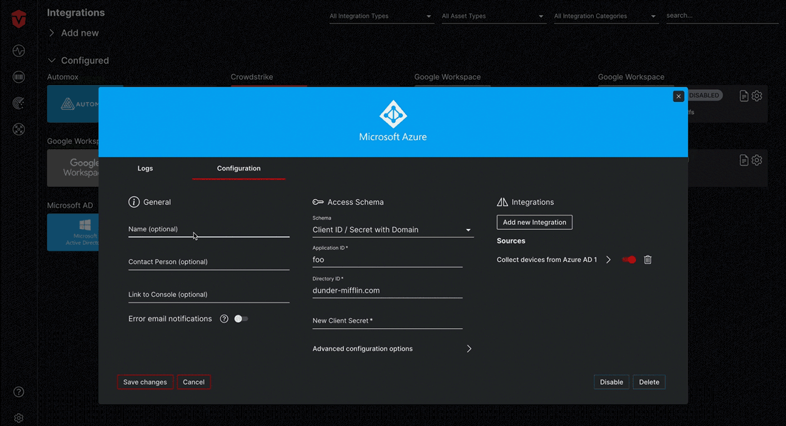Expand the Add new section

(x=73, y=33)
